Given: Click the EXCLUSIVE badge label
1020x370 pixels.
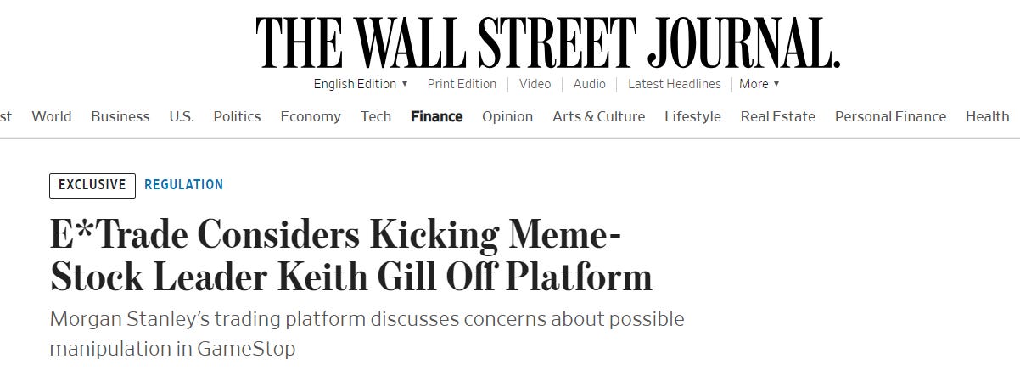Looking at the screenshot, I should [92, 185].
